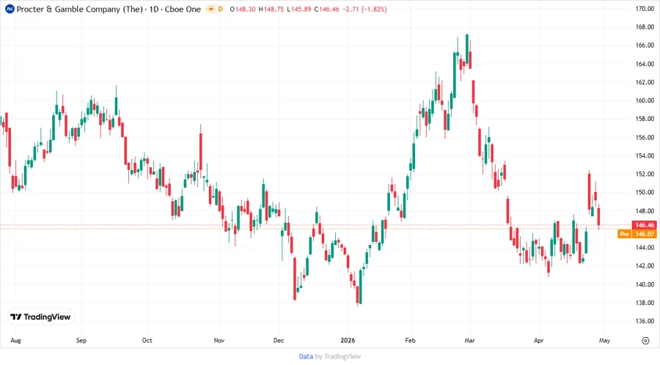Click the 170.00 price axis label
The image size is (660, 365).
(645, 8)
